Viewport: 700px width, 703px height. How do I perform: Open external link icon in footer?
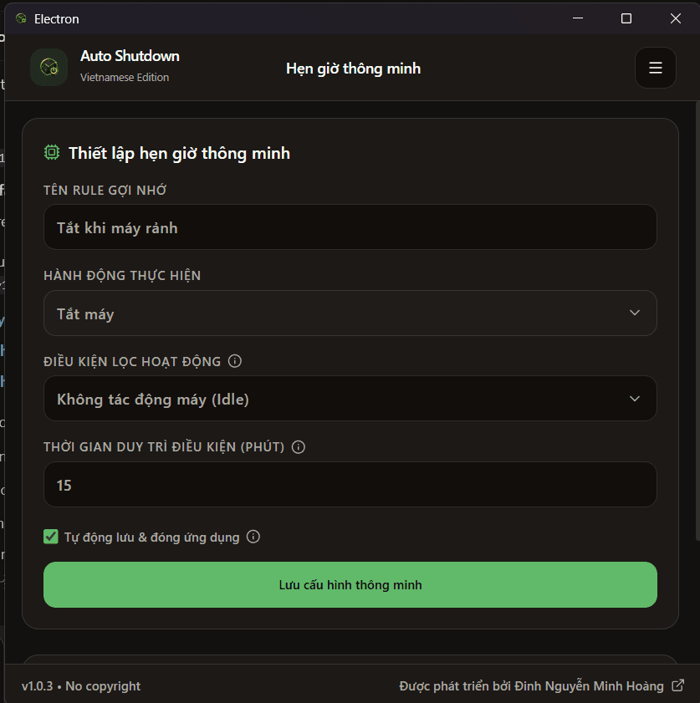(x=678, y=685)
